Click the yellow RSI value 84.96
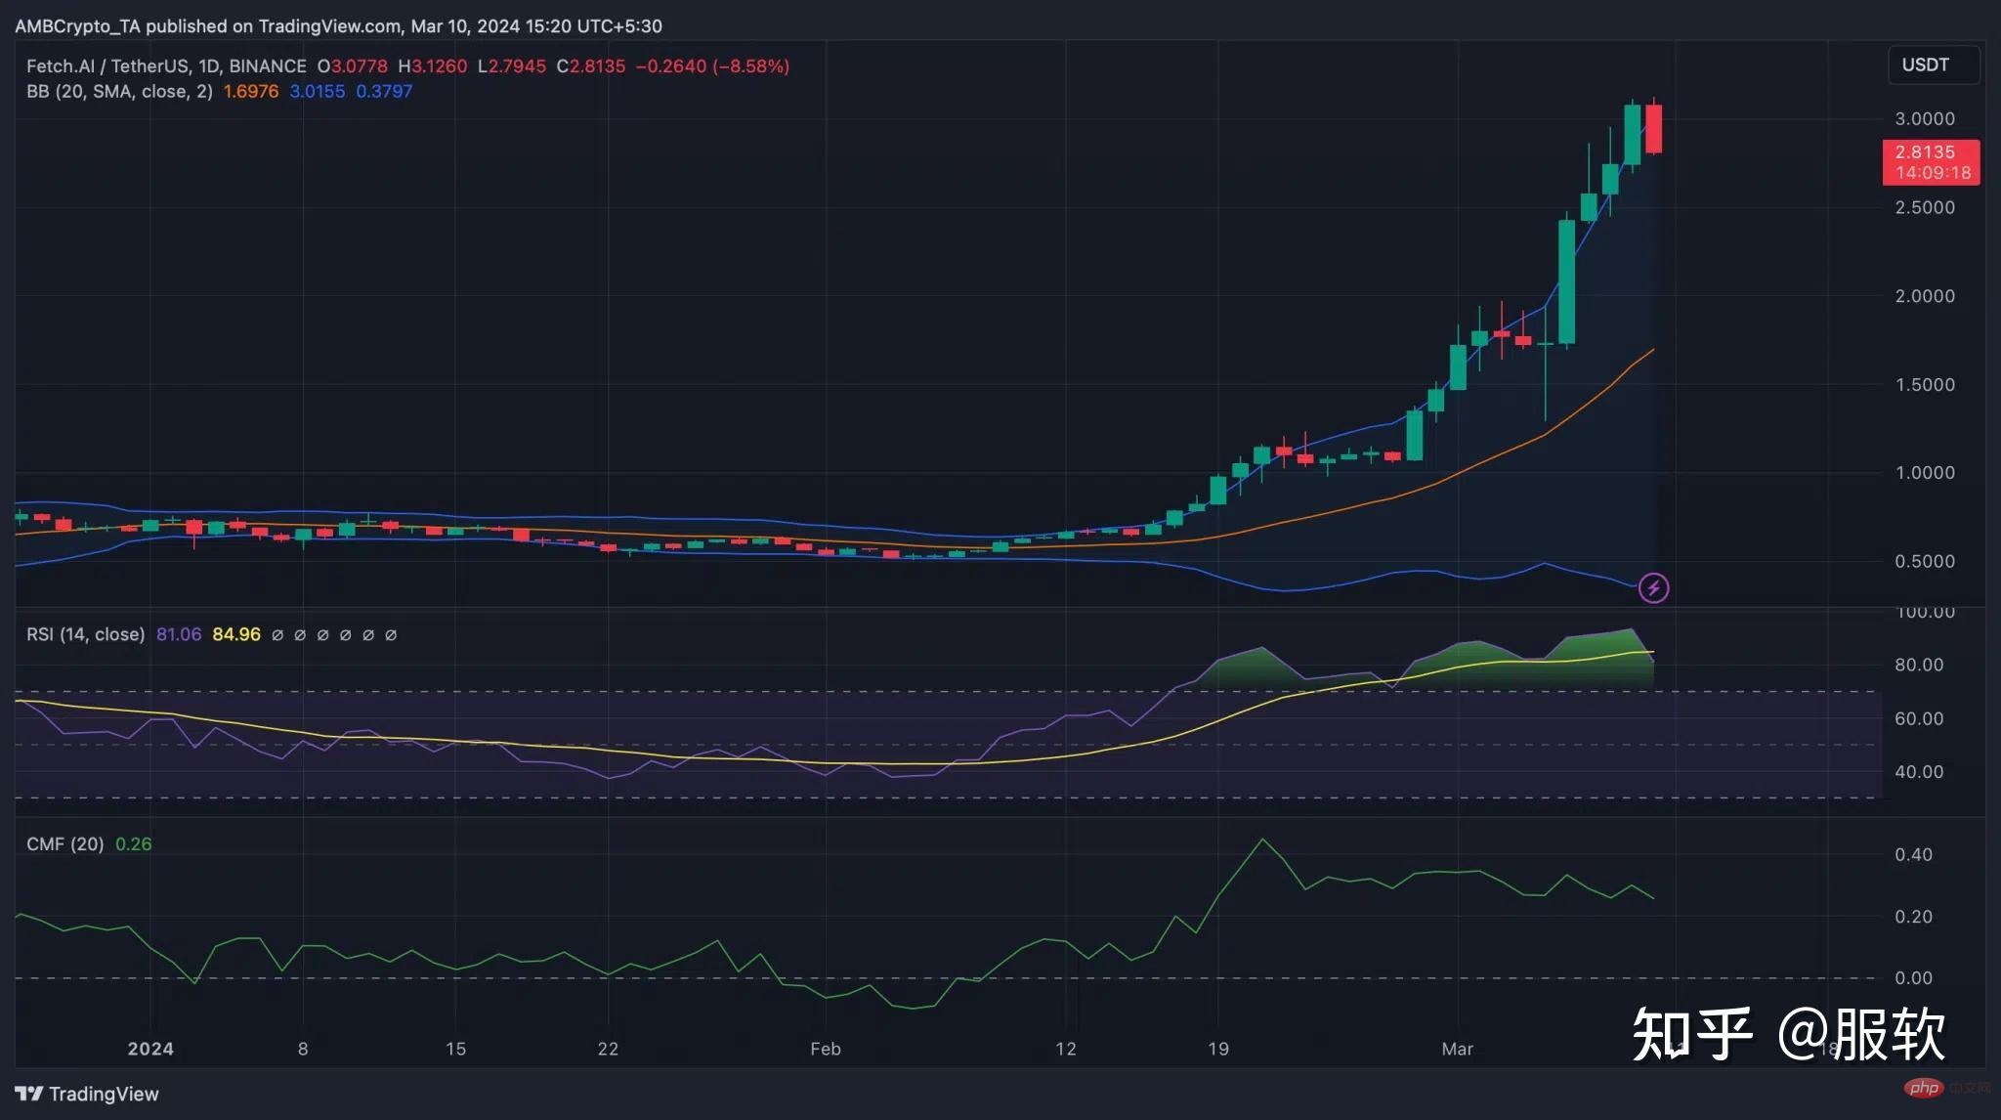The width and height of the screenshot is (2001, 1120). [x=236, y=635]
